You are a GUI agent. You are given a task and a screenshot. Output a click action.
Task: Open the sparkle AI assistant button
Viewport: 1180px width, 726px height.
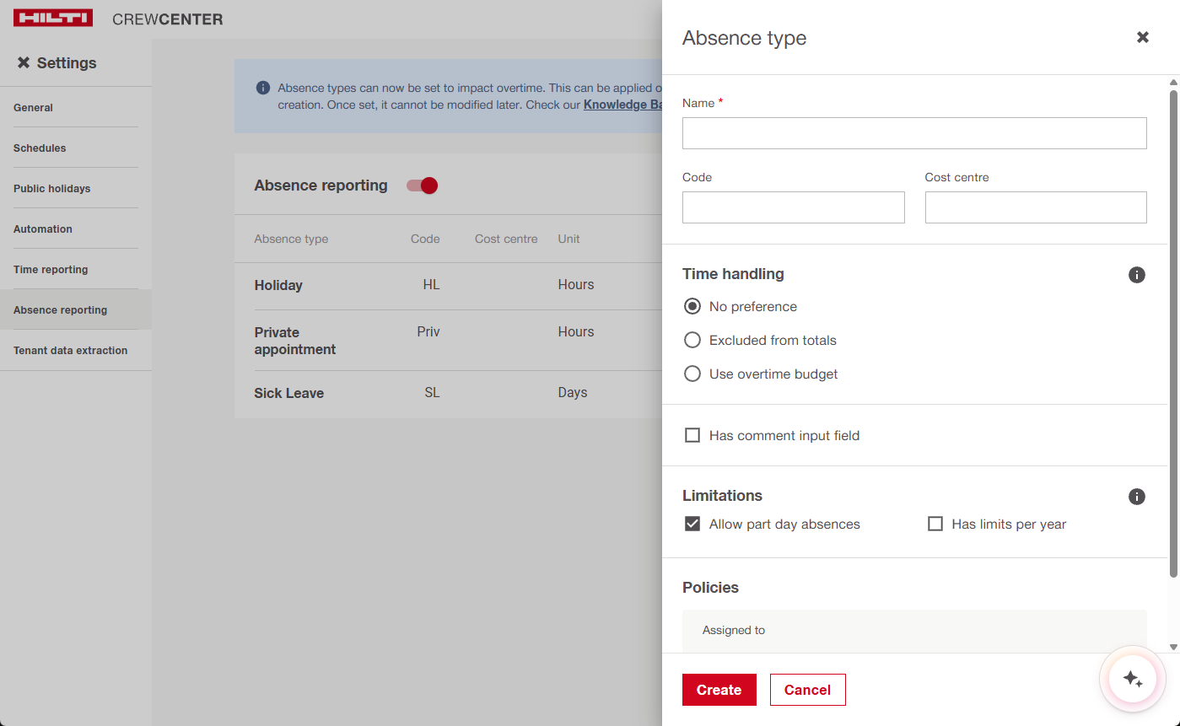1133,680
